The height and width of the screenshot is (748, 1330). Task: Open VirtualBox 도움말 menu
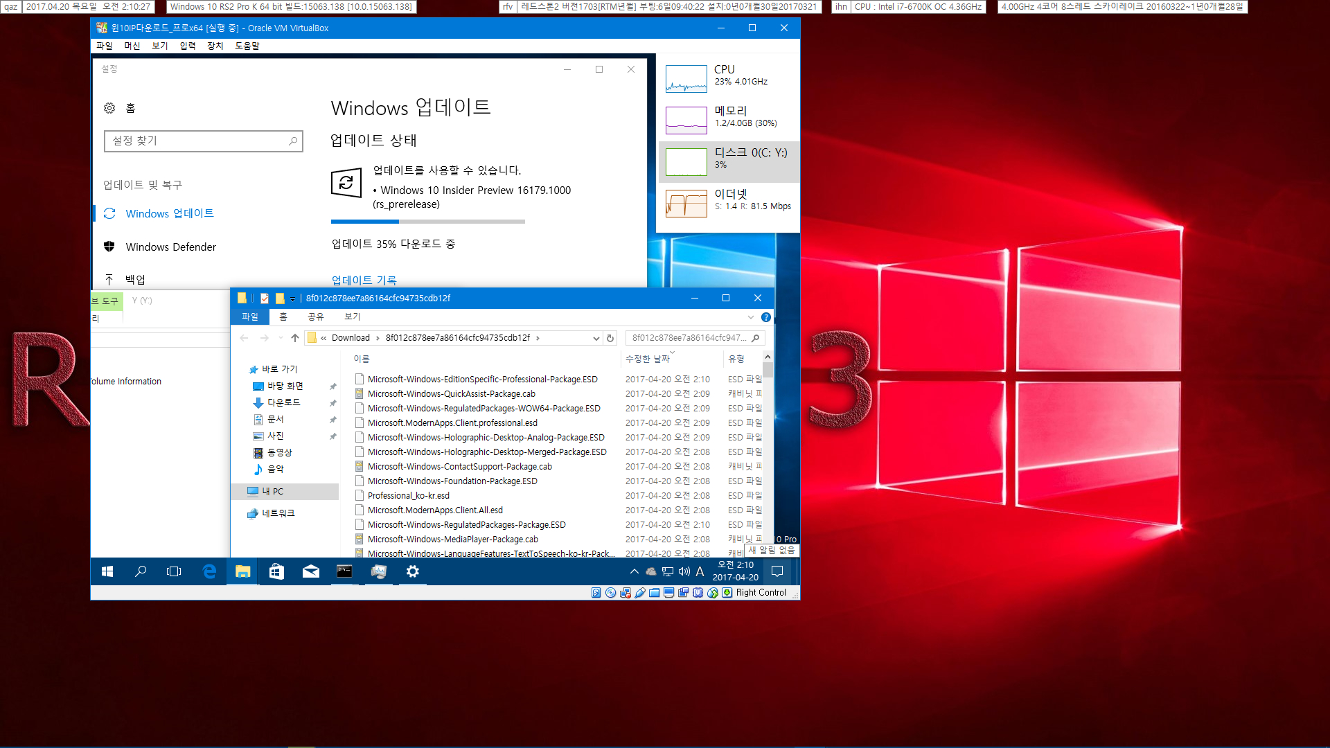[x=247, y=46]
